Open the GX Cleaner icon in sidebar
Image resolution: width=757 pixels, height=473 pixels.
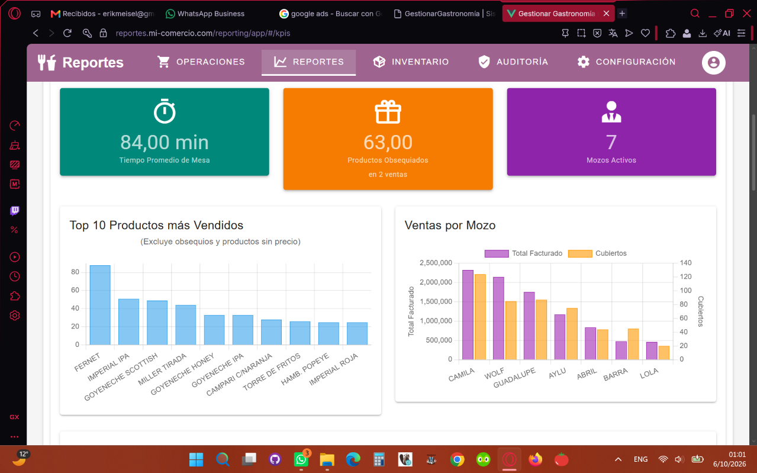coord(15,145)
